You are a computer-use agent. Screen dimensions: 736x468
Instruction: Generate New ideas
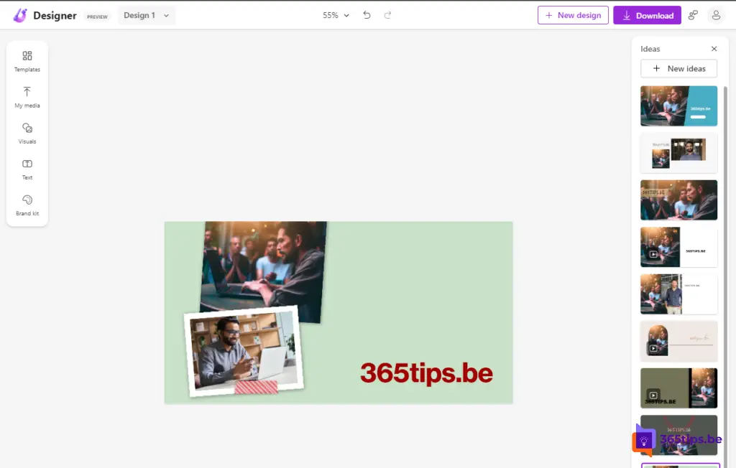678,68
